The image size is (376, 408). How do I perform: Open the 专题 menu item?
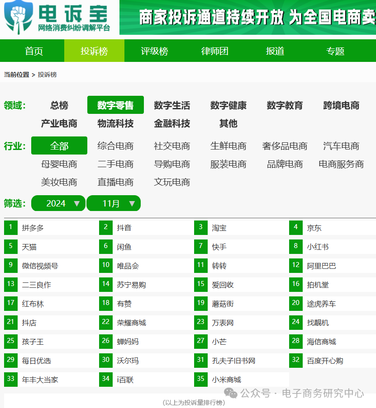pos(336,51)
